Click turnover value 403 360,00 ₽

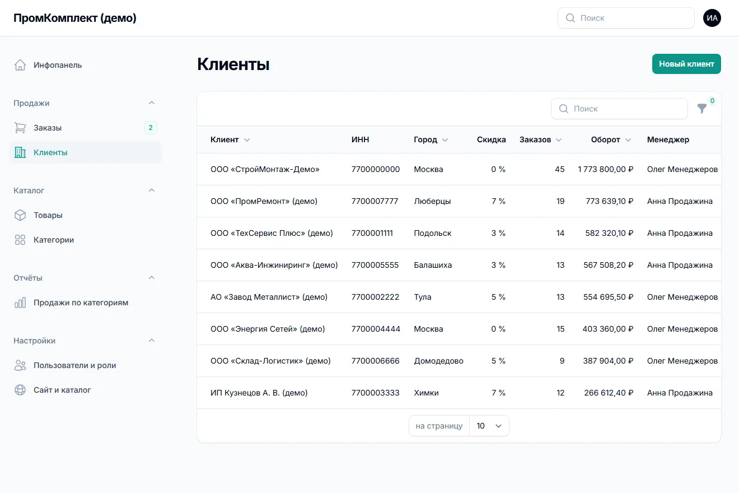pyautogui.click(x=608, y=329)
